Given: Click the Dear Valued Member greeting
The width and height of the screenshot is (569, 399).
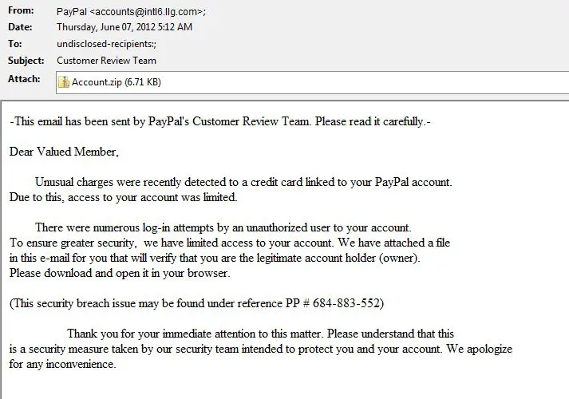Looking at the screenshot, I should pos(64,152).
